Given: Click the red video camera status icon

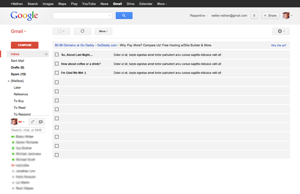Looking at the screenshot, I should point(20,122).
